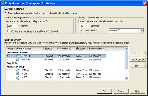
Task: Select the xp27 row name
Action: [x=24, y=77]
